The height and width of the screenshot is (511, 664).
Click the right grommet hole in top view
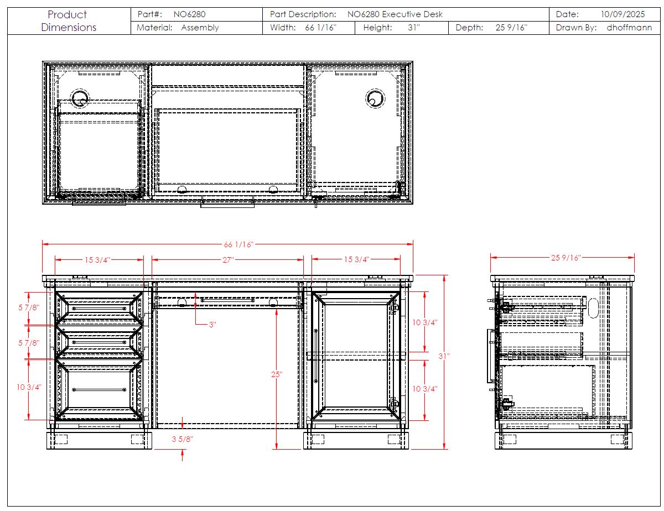(x=375, y=98)
